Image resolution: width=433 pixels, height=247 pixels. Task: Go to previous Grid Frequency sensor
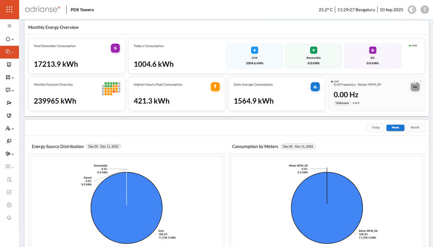pos(414,81)
